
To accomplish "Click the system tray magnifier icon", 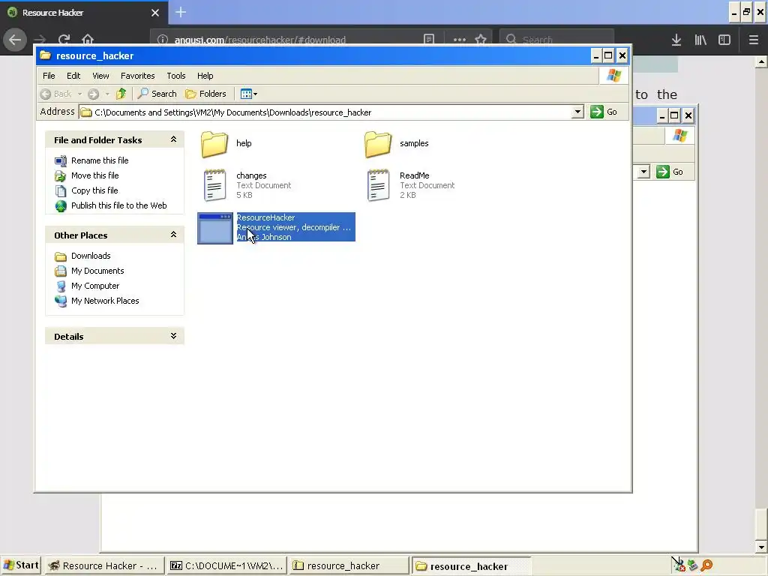I will pyautogui.click(x=706, y=565).
